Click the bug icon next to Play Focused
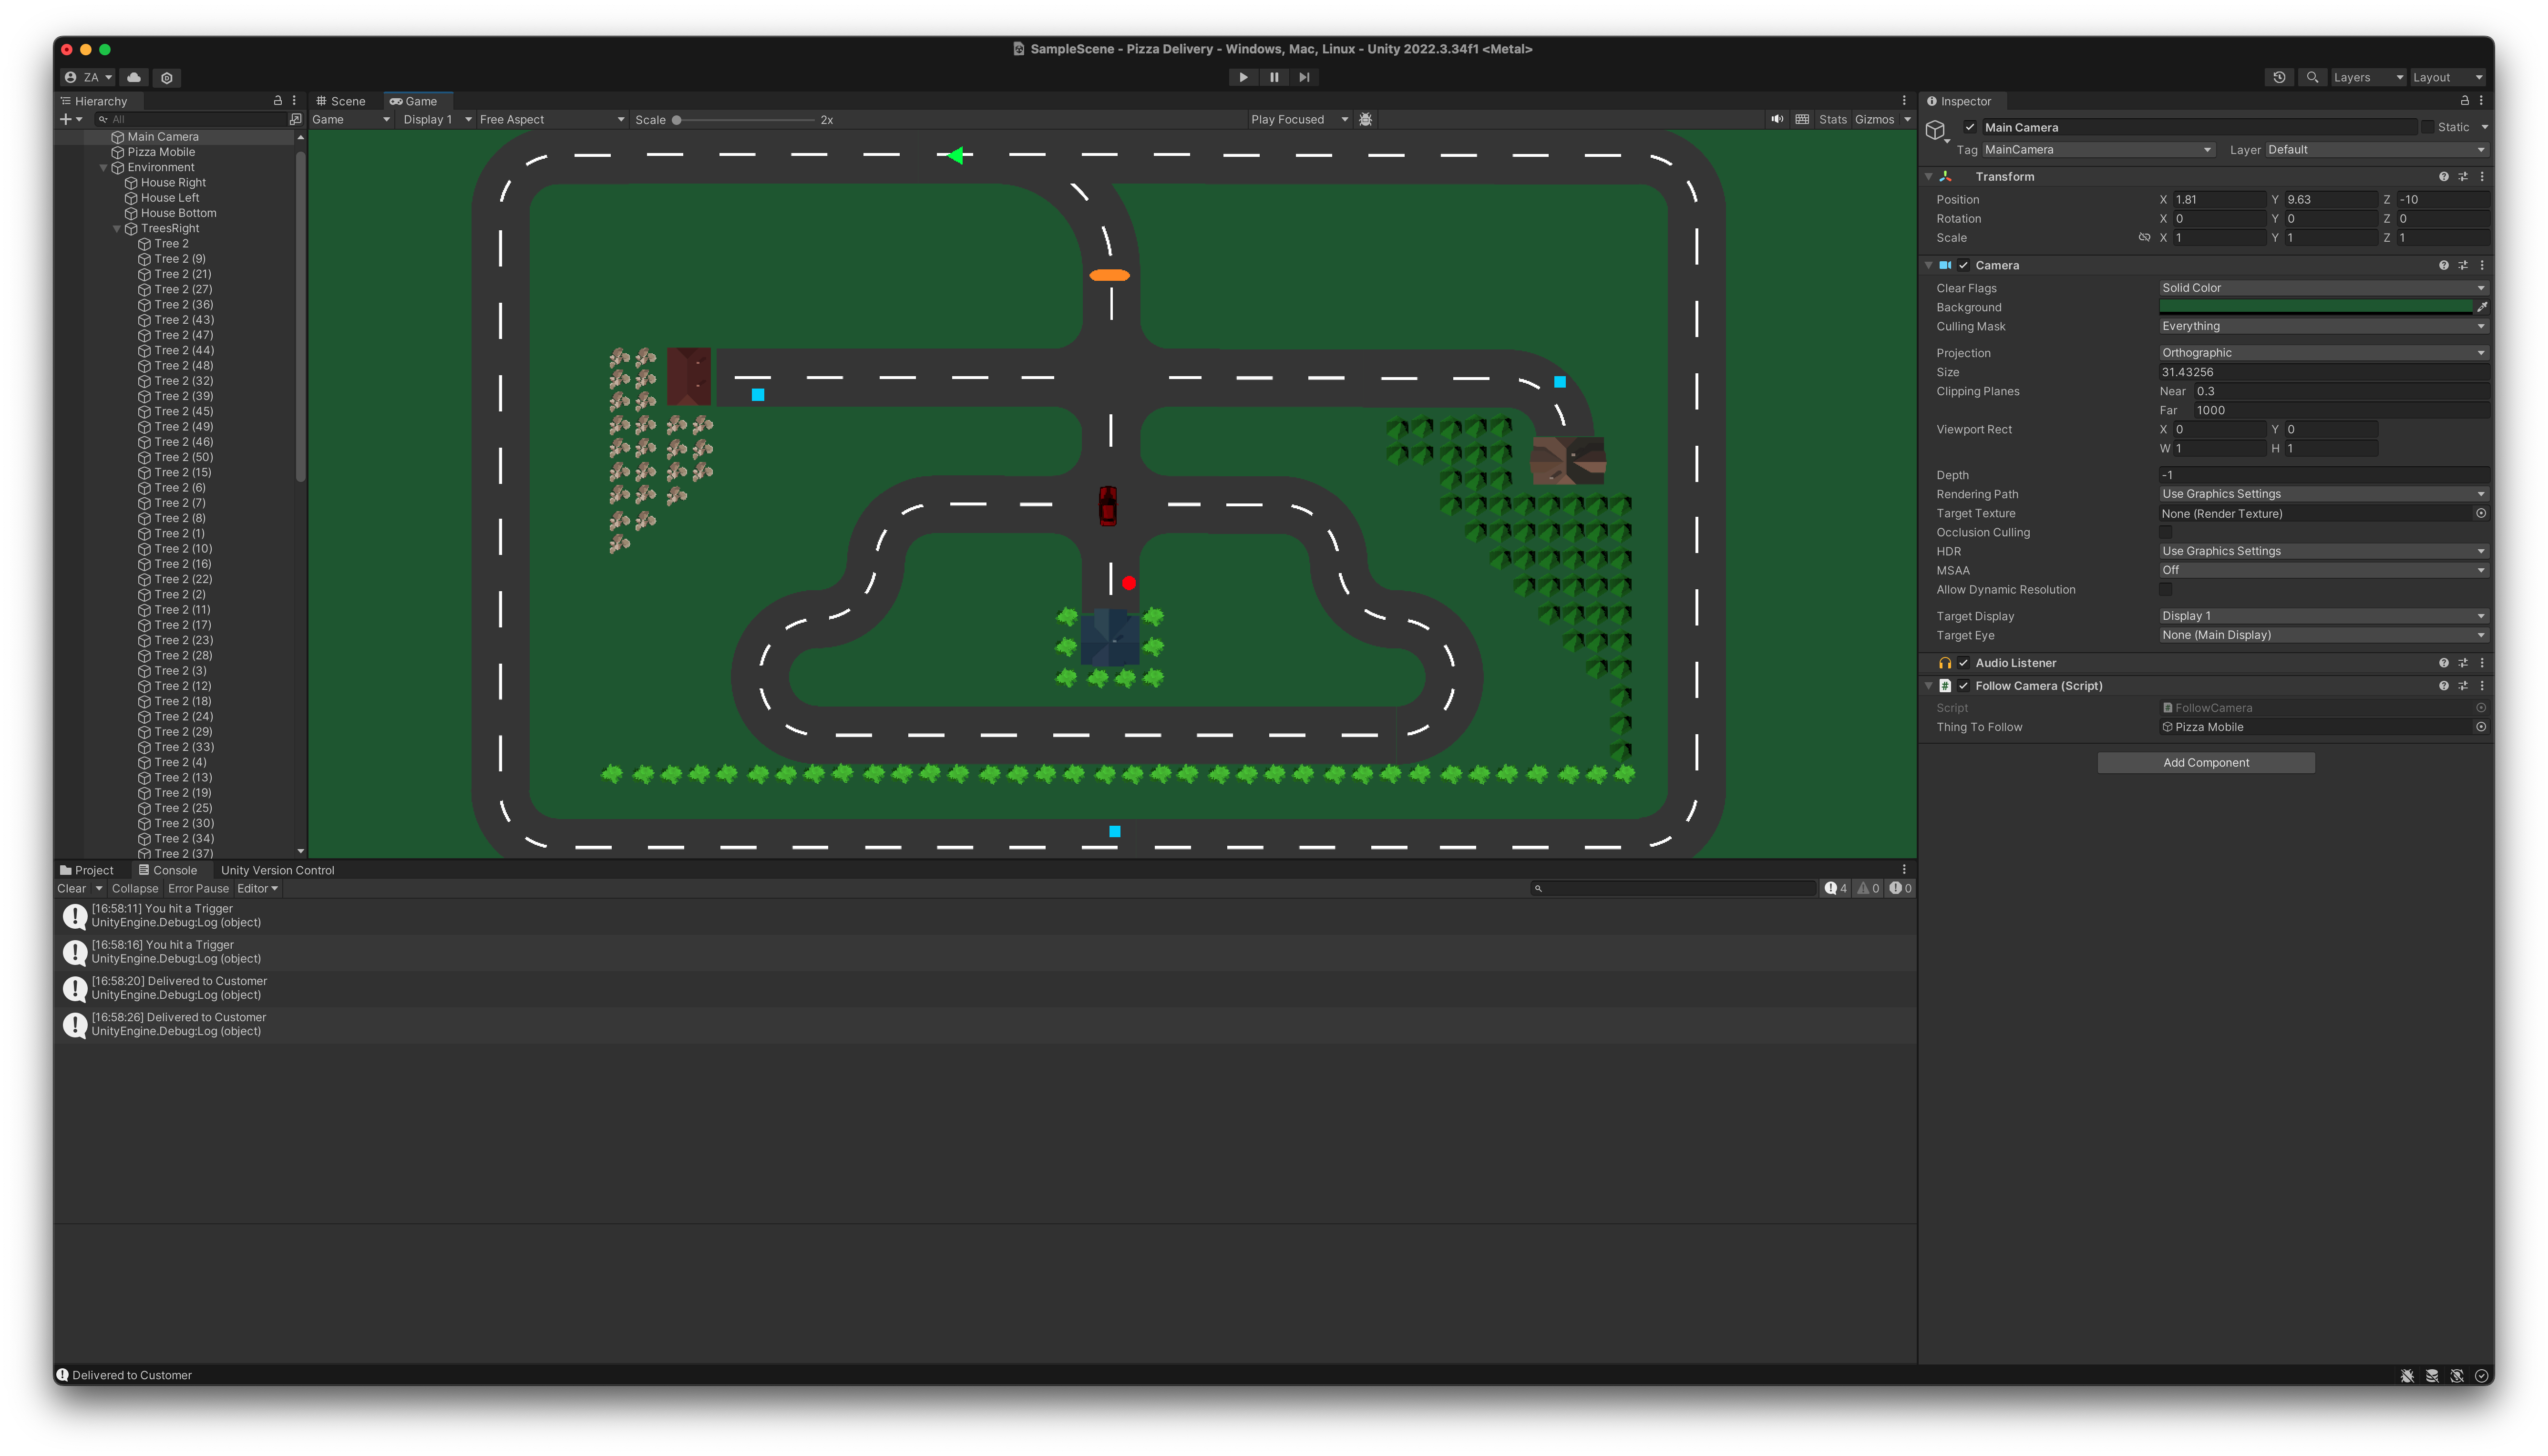Viewport: 2548px width, 1456px height. tap(1366, 119)
